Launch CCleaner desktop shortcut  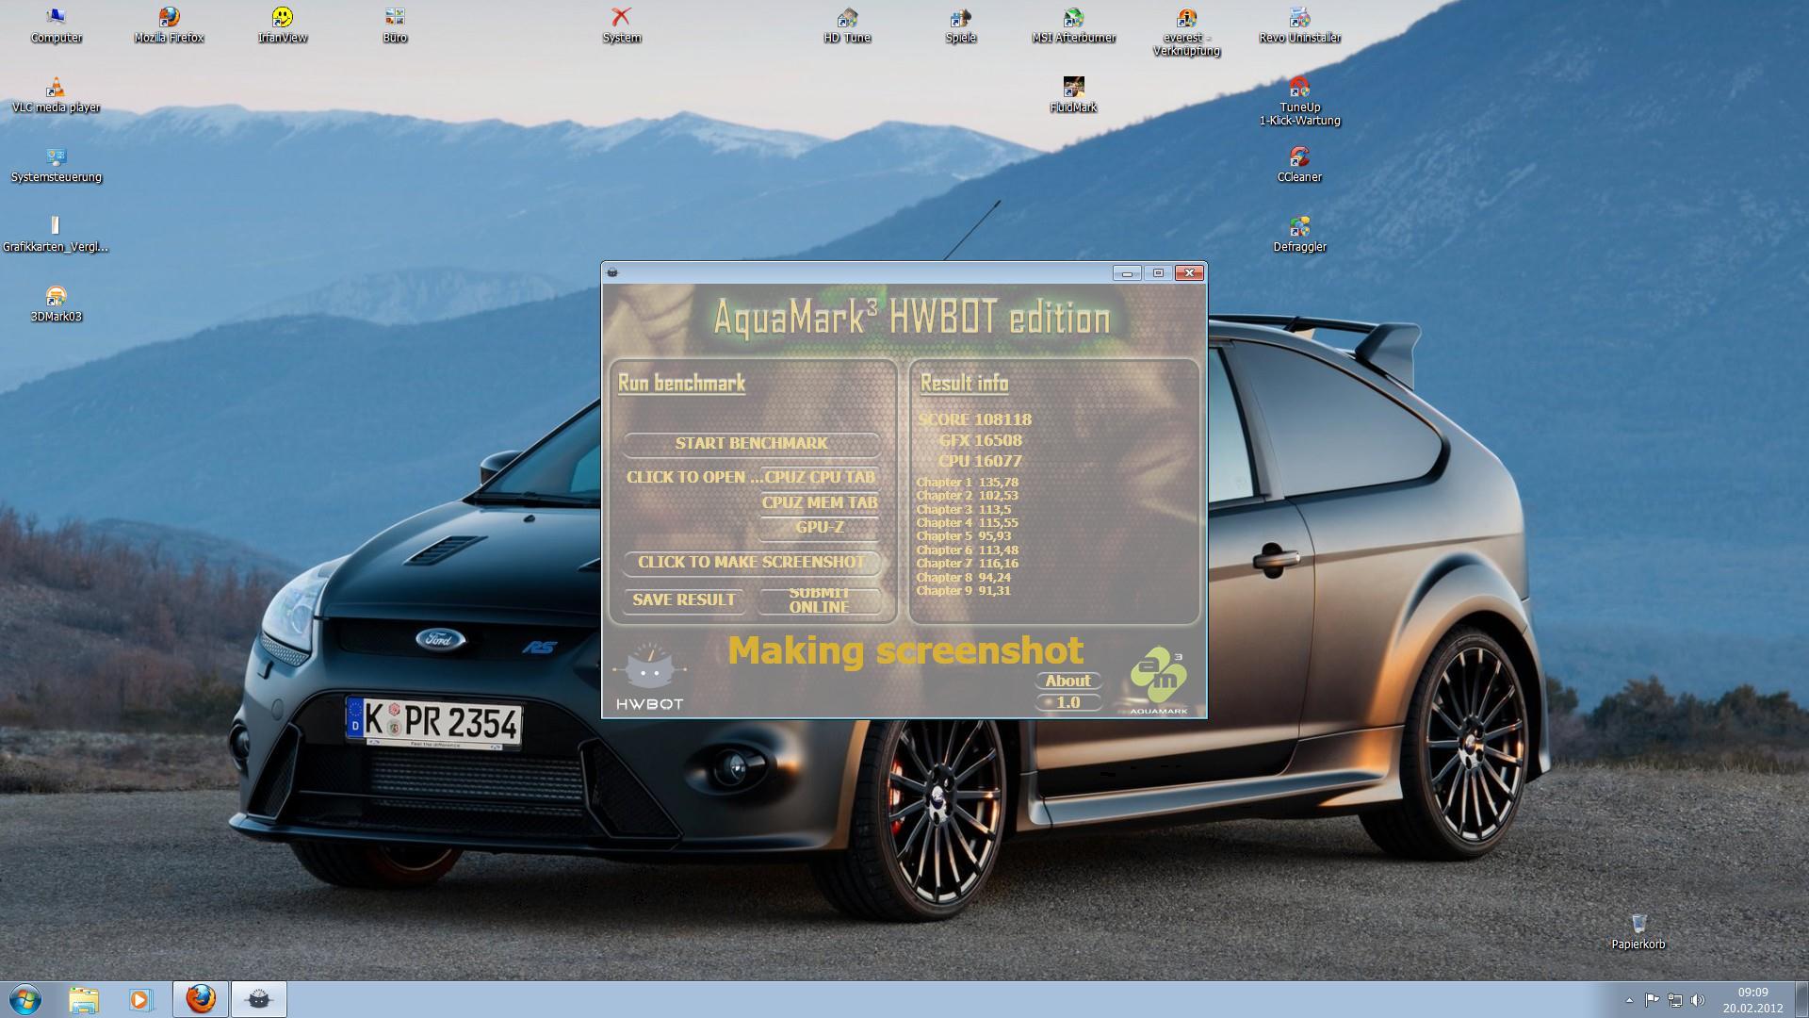coord(1299,165)
